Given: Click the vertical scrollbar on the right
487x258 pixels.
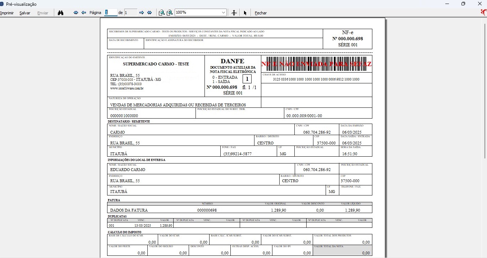Looking at the screenshot, I should (485, 90).
